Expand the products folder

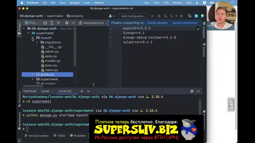coord(33,74)
